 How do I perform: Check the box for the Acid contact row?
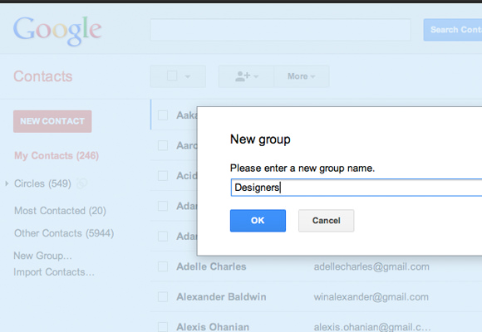(x=163, y=176)
